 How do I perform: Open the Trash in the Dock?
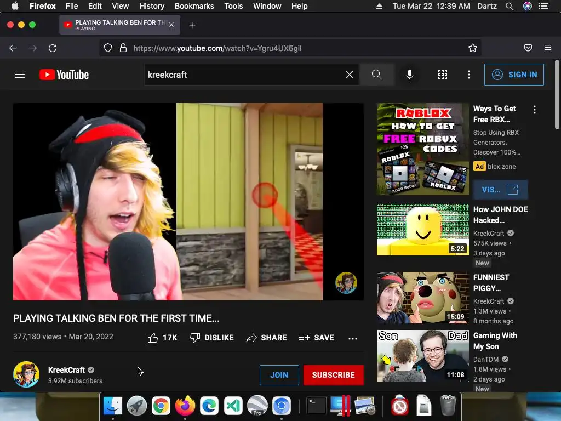(448, 405)
